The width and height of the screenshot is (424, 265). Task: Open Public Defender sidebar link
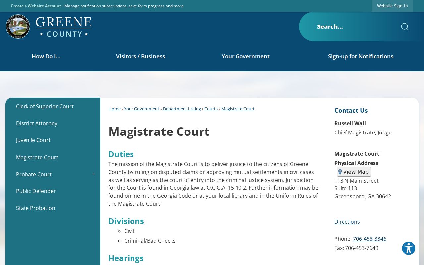[36, 191]
